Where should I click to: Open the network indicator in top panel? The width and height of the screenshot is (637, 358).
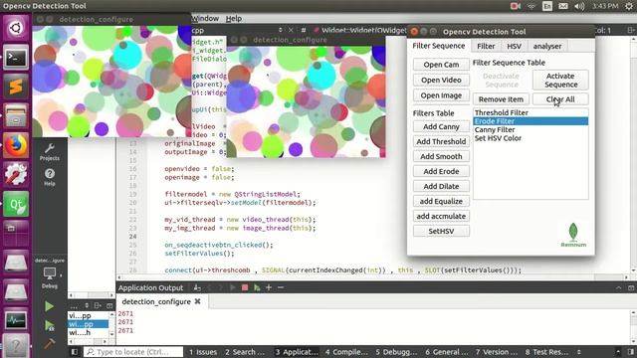tap(531, 6)
